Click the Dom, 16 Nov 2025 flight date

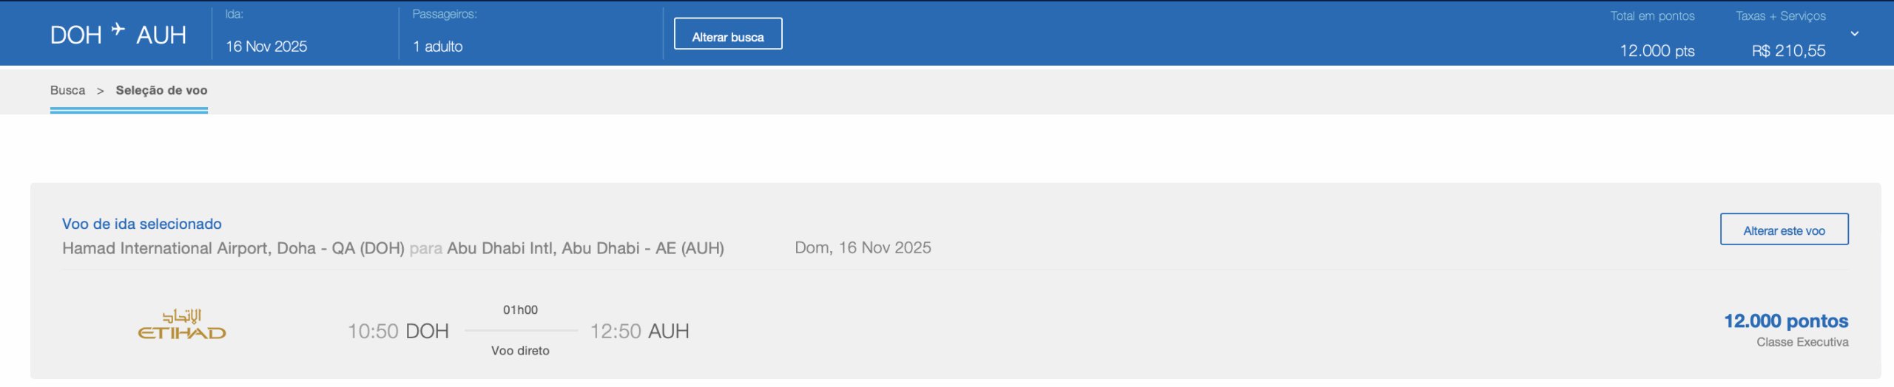tap(863, 248)
